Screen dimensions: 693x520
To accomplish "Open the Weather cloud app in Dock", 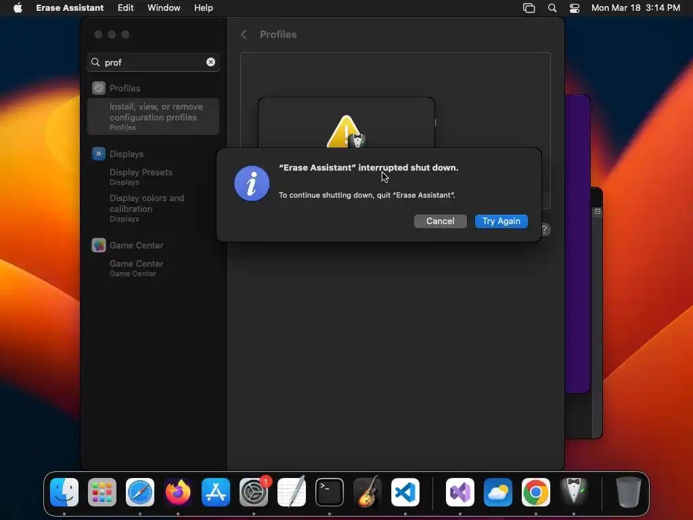I will click(x=498, y=492).
